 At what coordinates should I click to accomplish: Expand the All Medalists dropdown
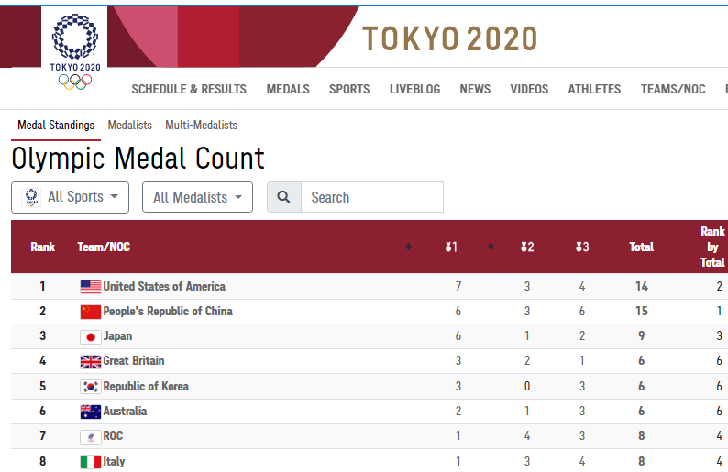coord(197,197)
